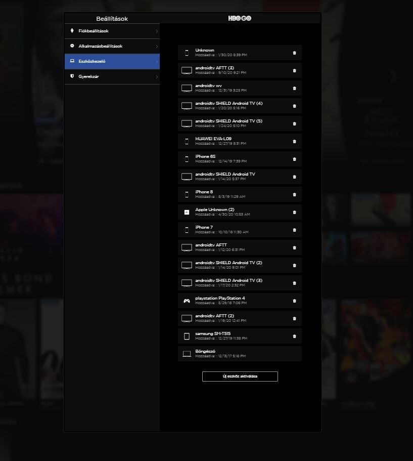Select the iPhone 6S device name
This screenshot has height=461, width=413.
pyautogui.click(x=205, y=156)
